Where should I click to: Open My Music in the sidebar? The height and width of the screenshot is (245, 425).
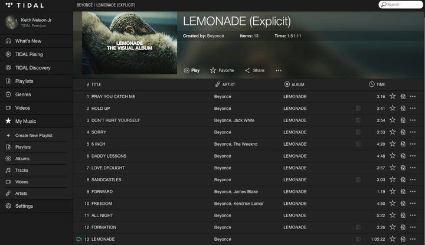click(x=37, y=121)
